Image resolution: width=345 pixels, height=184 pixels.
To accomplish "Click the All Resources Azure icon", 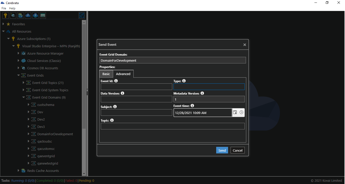I will (8, 31).
